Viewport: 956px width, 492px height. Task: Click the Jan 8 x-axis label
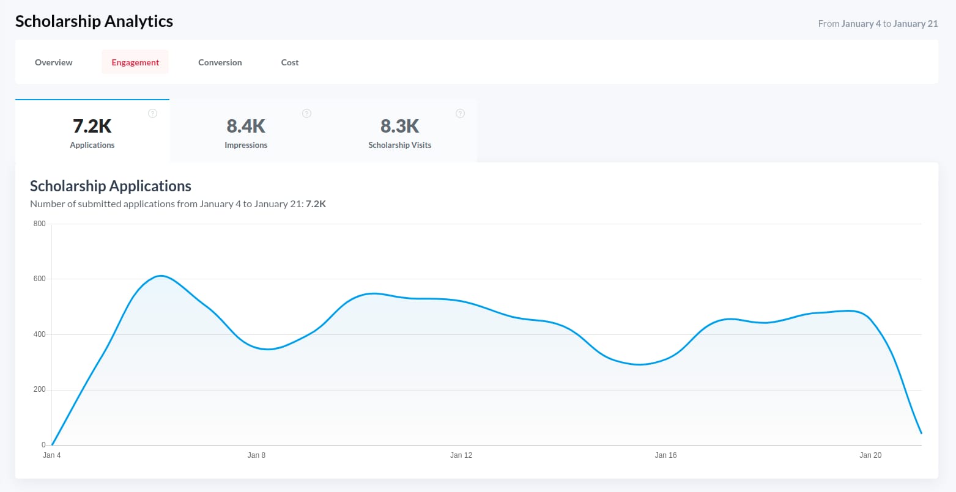(x=256, y=455)
